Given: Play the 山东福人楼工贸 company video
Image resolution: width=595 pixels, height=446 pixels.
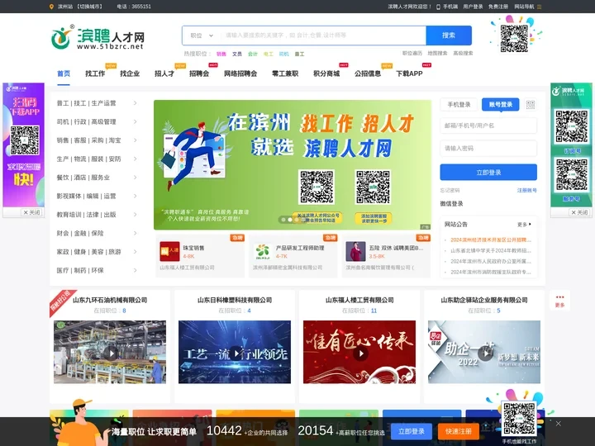Looking at the screenshot, I should coord(360,353).
